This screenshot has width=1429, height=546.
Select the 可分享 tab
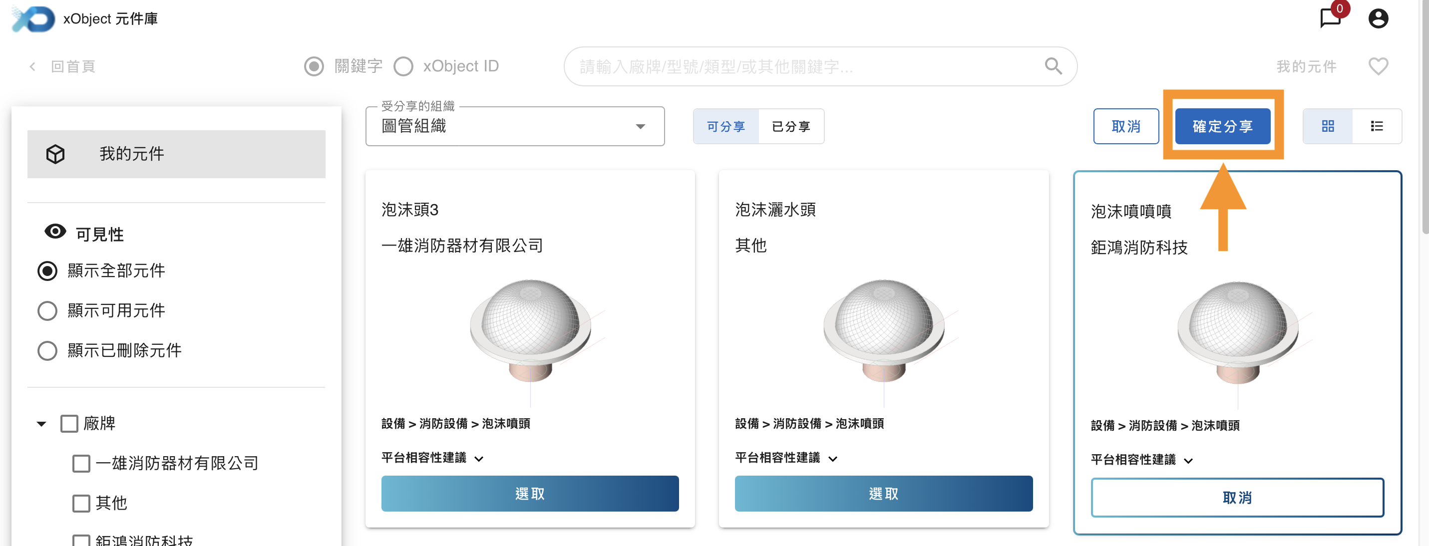725,126
